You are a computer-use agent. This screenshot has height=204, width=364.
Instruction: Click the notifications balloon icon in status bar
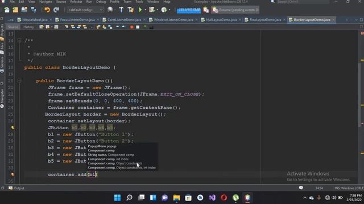point(301,188)
